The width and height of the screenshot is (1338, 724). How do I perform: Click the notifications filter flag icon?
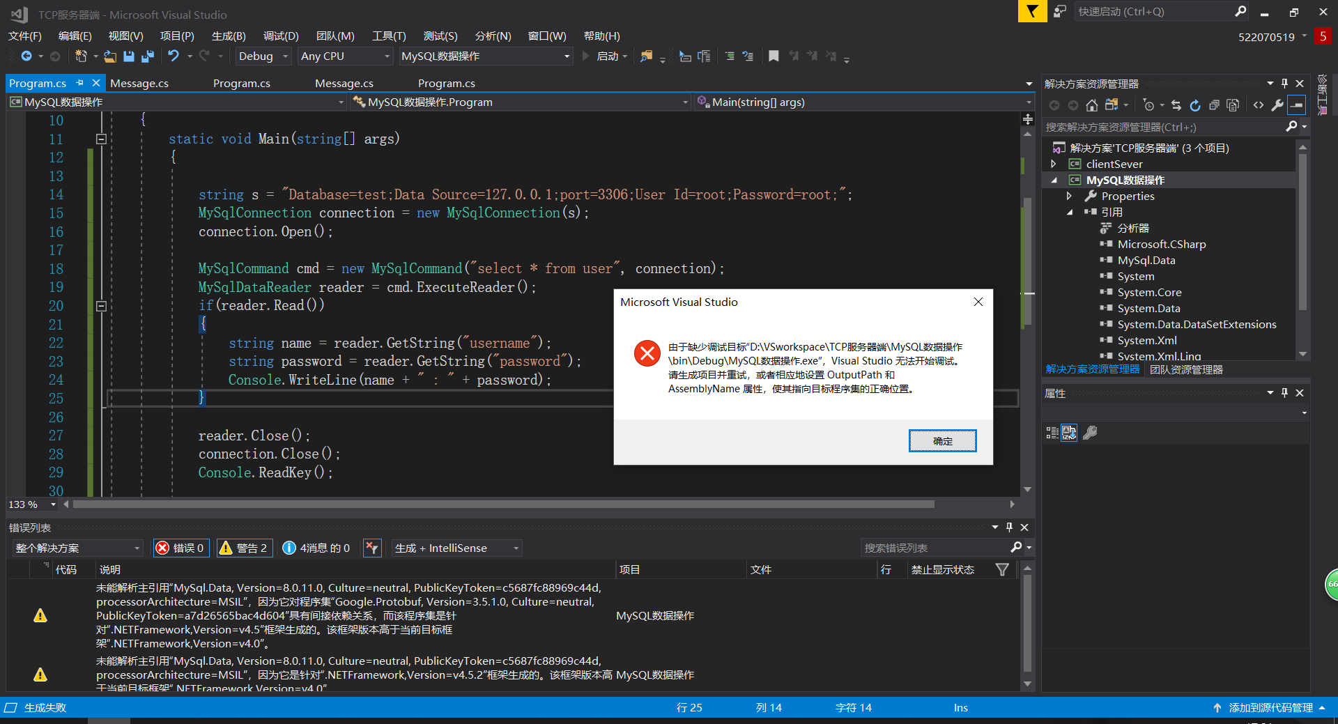1032,12
